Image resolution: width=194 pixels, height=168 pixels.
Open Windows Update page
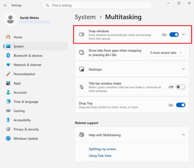(36, 138)
